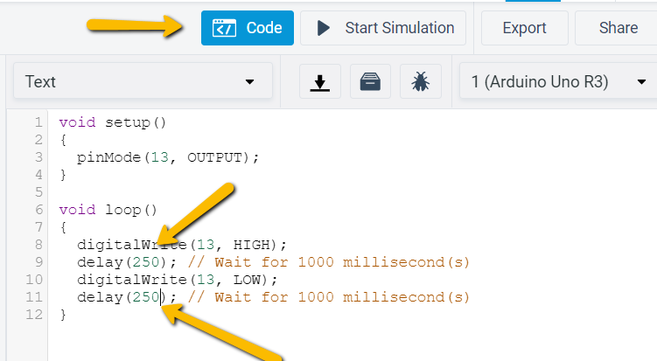
Task: Click the void loop() declaration
Action: click(108, 210)
